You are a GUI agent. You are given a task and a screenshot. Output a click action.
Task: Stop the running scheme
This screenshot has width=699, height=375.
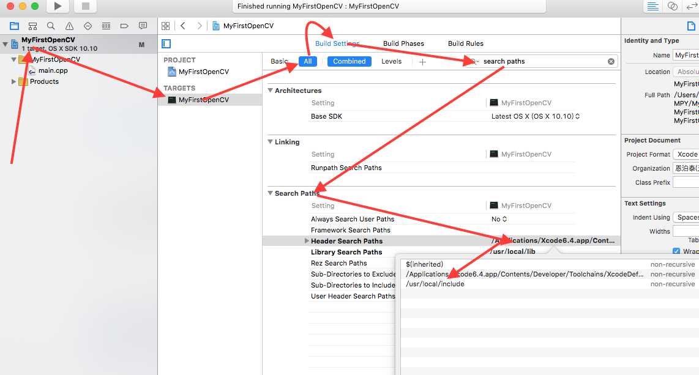coord(86,6)
